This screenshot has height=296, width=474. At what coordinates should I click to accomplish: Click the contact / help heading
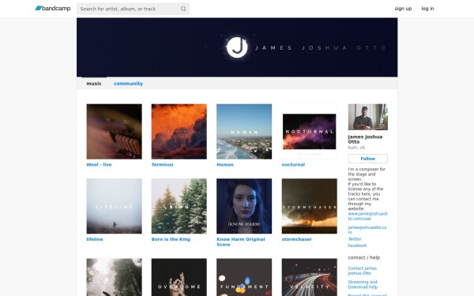pos(364,257)
